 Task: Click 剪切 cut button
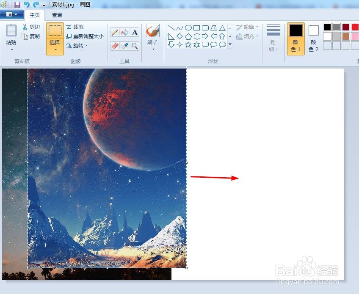pos(31,27)
